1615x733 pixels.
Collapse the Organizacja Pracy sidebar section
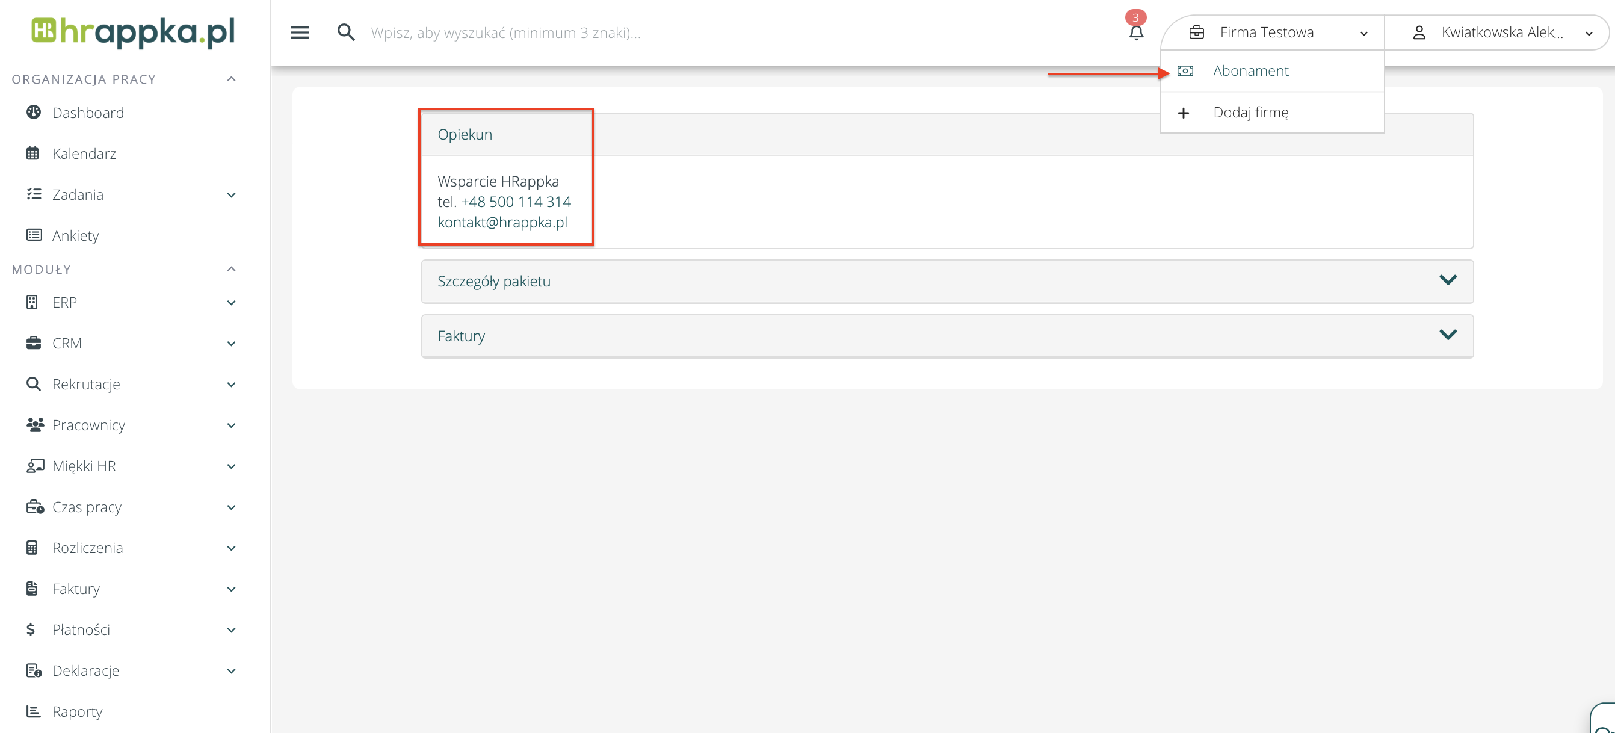tap(230, 79)
